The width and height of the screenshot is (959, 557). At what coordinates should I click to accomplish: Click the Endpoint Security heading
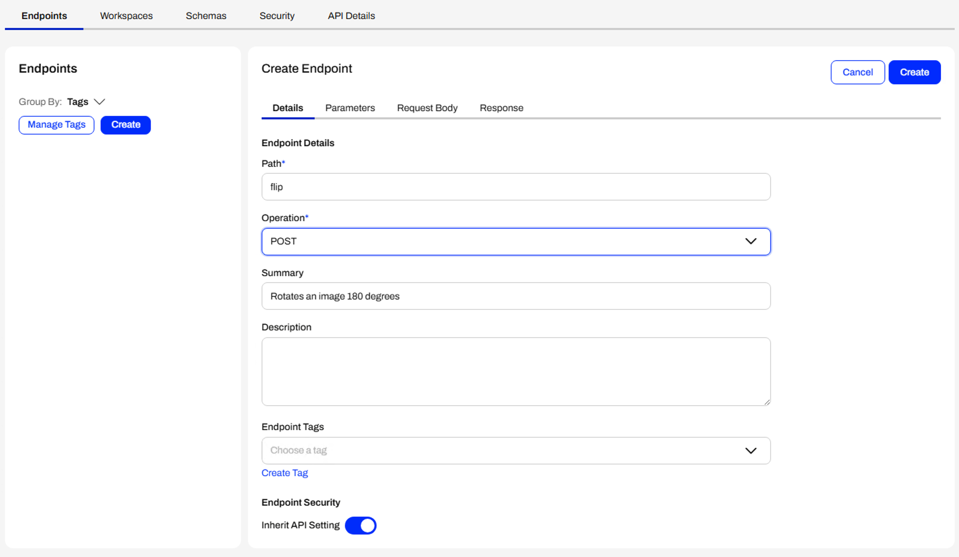click(301, 502)
